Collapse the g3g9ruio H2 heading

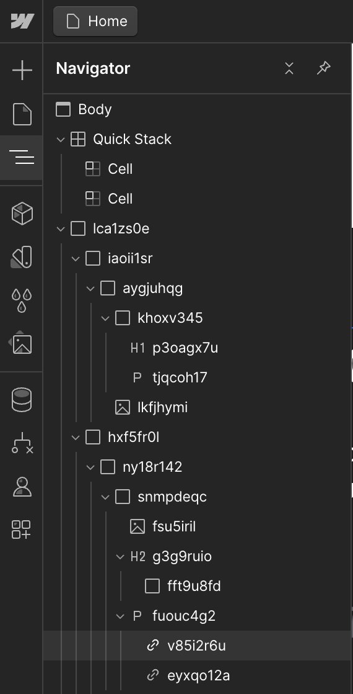120,557
